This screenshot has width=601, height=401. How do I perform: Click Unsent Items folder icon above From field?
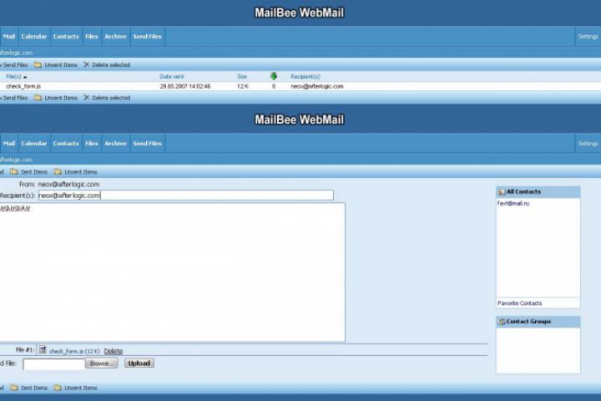click(x=58, y=171)
